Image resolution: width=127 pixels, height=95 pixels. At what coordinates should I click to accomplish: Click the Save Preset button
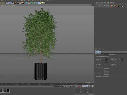point(106,77)
